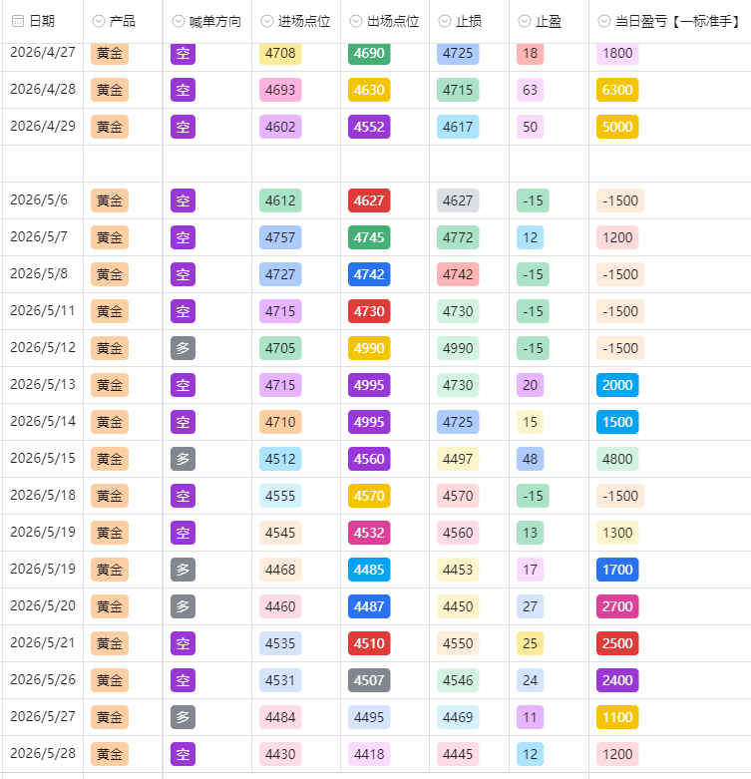
Task: Click the gray 4507 exit tag
Action: coord(369,680)
